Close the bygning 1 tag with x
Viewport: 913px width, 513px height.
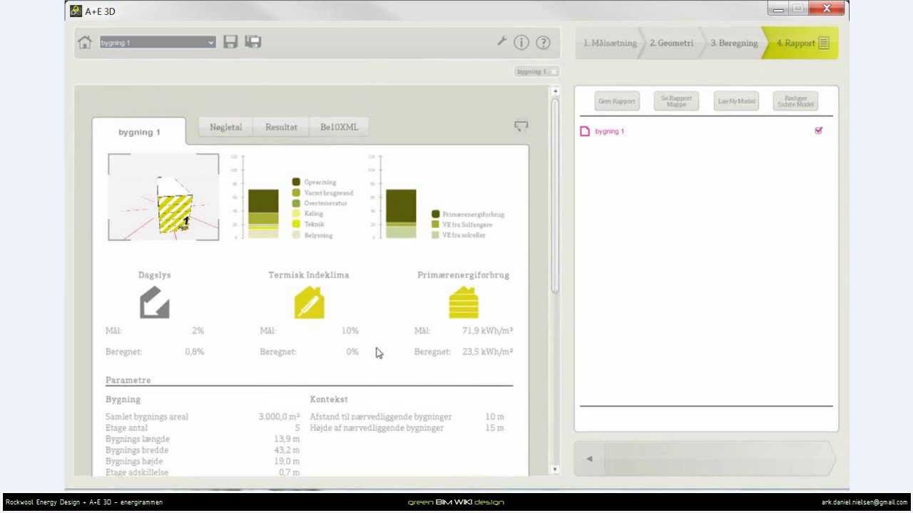click(x=554, y=72)
